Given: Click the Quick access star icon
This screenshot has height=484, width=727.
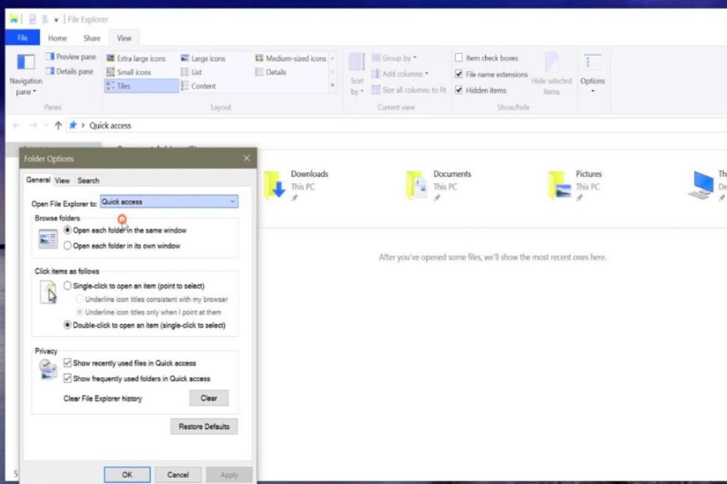Looking at the screenshot, I should 73,125.
